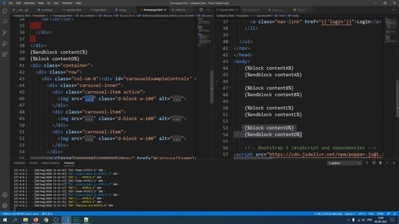
Task: Open the Go menu
Action: click(x=49, y=3)
